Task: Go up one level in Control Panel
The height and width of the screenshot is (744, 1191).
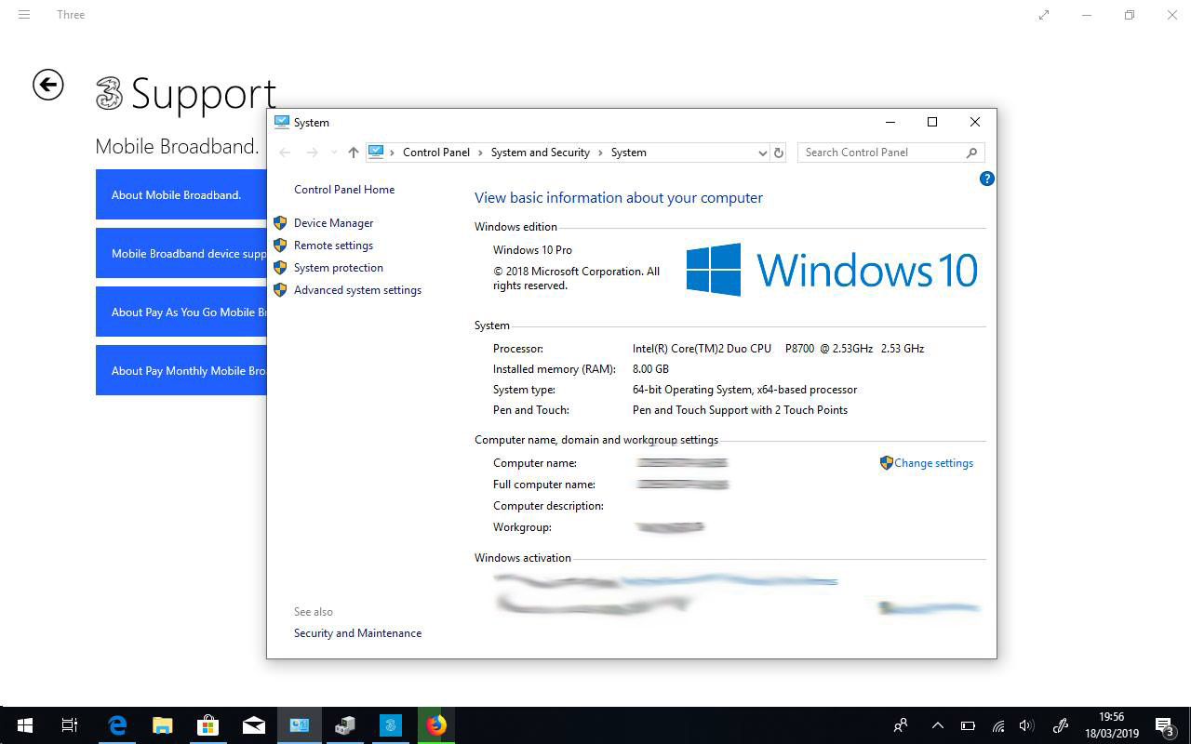Action: (353, 153)
